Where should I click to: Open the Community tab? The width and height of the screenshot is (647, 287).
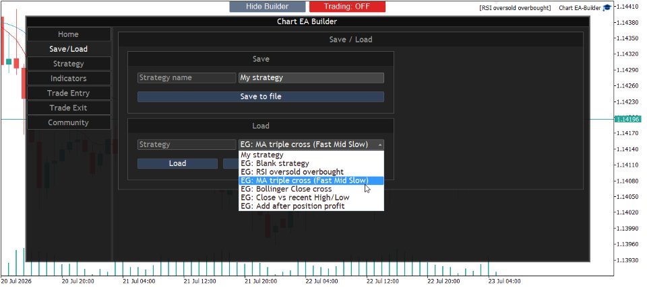pyautogui.click(x=69, y=123)
